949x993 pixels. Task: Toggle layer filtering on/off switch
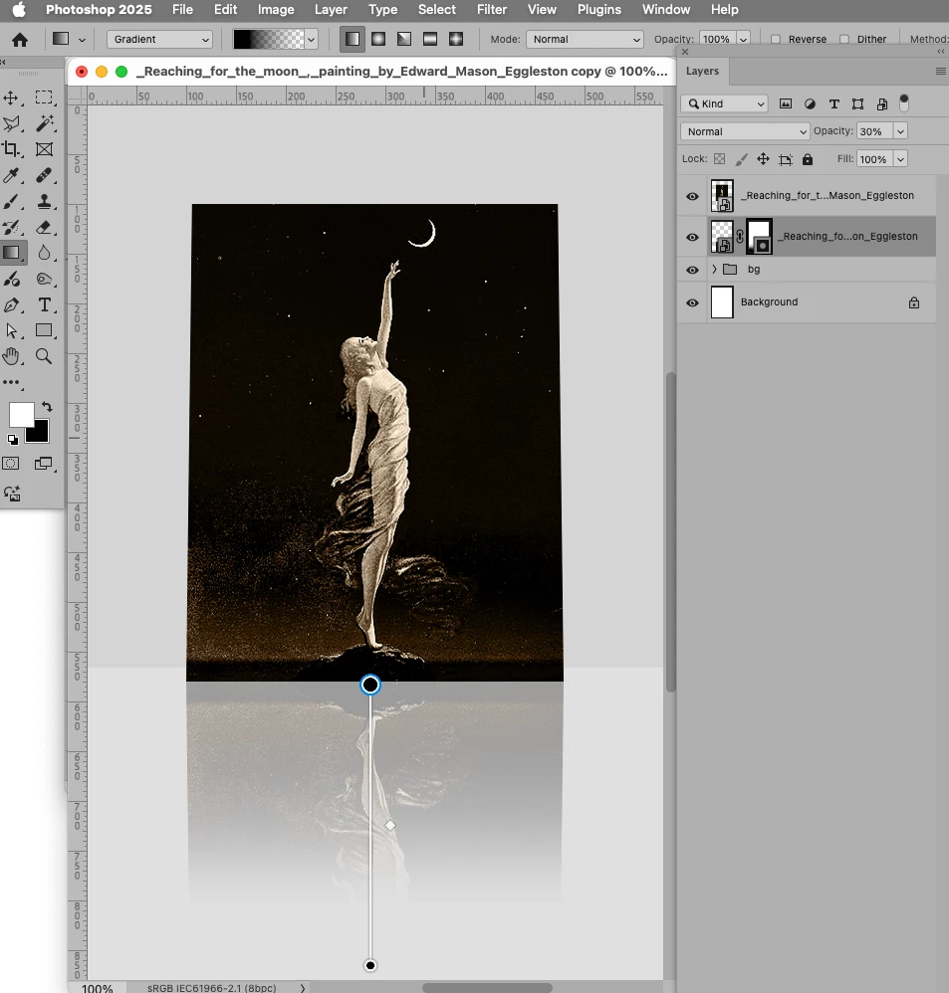coord(904,102)
